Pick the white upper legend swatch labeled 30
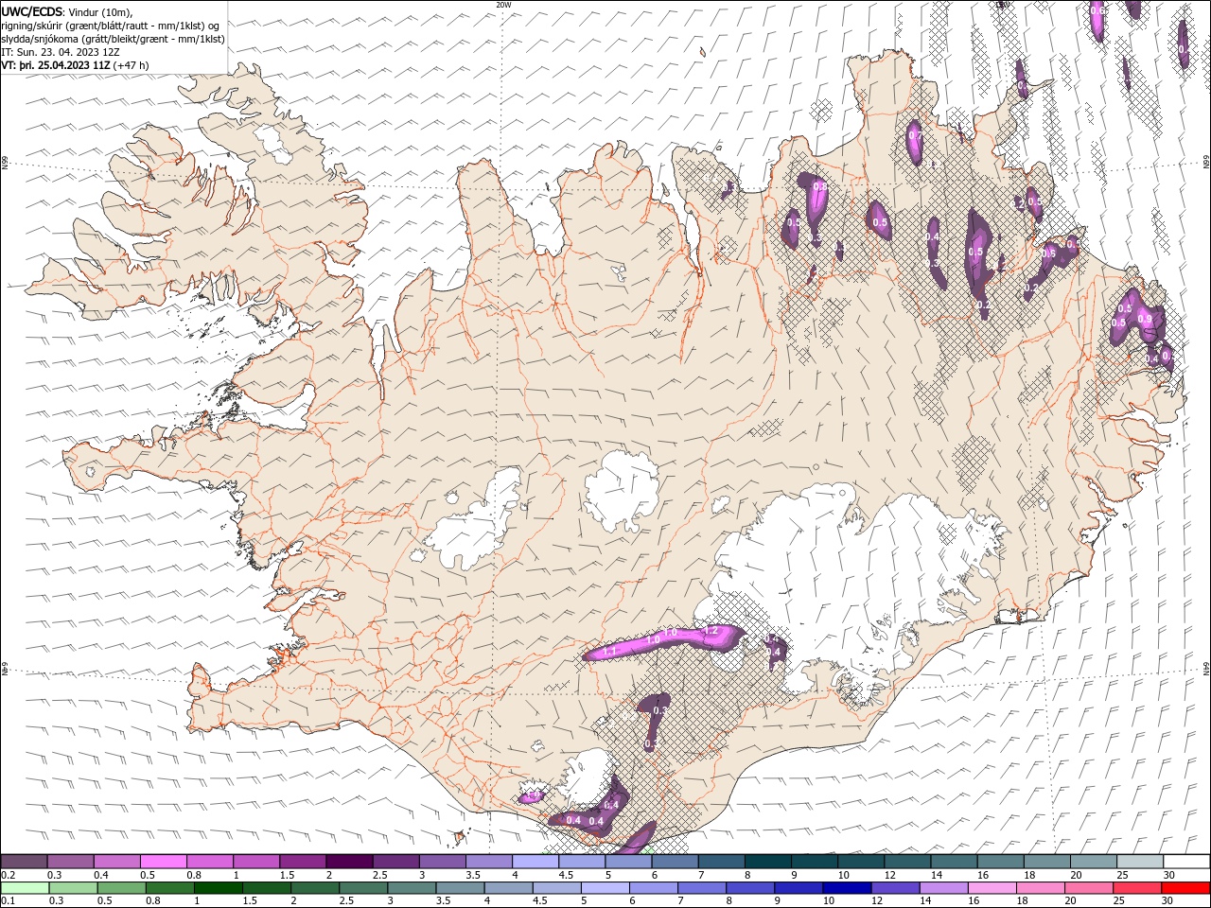This screenshot has width=1211, height=908. pyautogui.click(x=1186, y=862)
